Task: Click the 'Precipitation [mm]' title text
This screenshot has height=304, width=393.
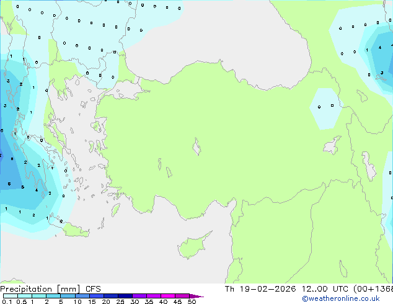Action: (x=40, y=289)
